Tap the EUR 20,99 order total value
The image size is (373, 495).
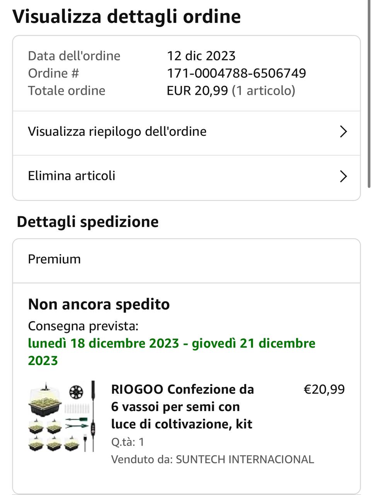coord(197,90)
